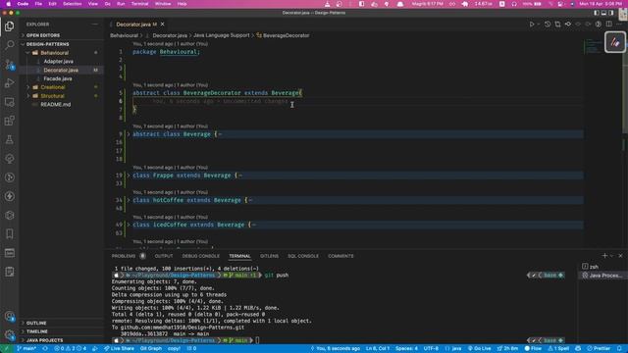Select the Decorator.java editor tab
The height and width of the screenshot is (353, 628).
click(136, 25)
